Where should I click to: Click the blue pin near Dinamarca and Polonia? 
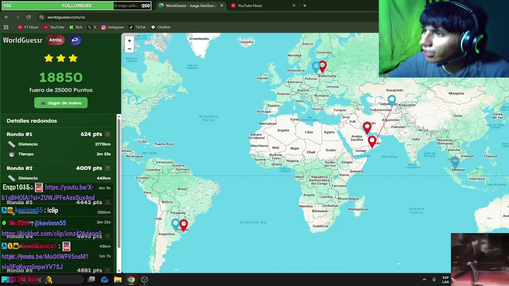317,67
